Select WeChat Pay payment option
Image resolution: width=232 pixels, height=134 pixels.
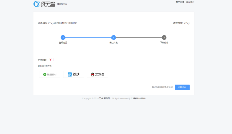[x=50, y=74]
